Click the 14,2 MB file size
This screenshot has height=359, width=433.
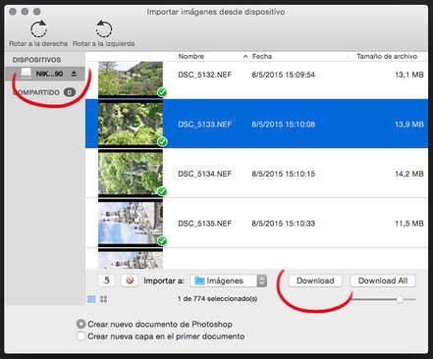(409, 174)
